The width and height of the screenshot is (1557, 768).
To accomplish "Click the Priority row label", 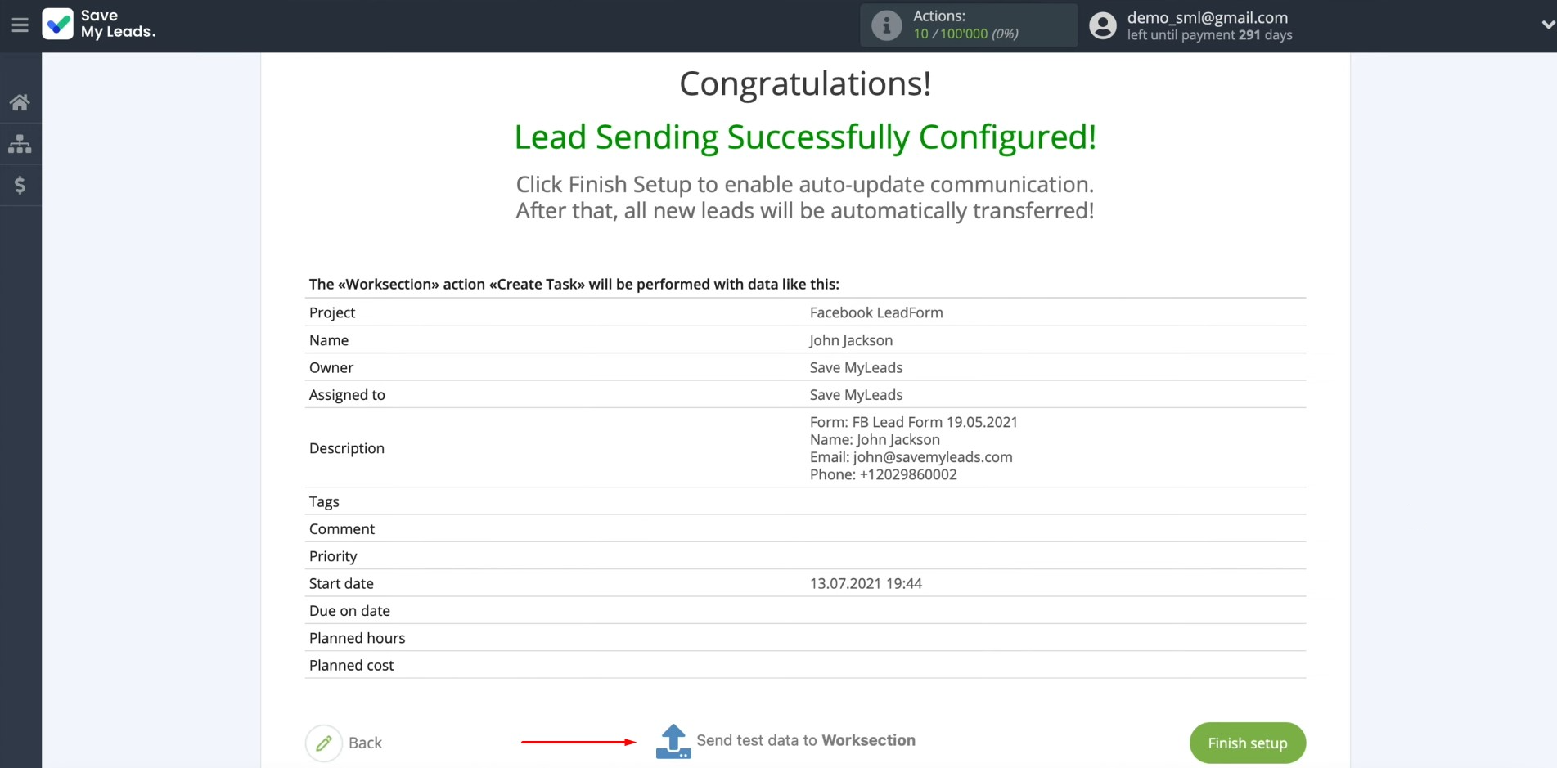I will click(333, 556).
